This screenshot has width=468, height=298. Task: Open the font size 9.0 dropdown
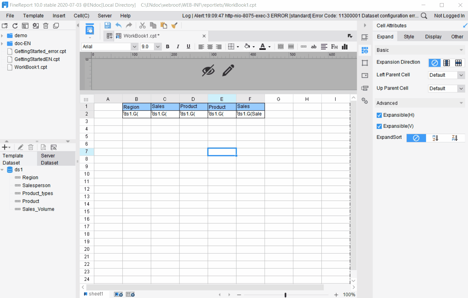(158, 47)
